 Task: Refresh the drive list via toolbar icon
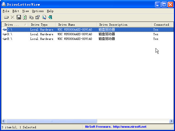[x=25, y=17]
